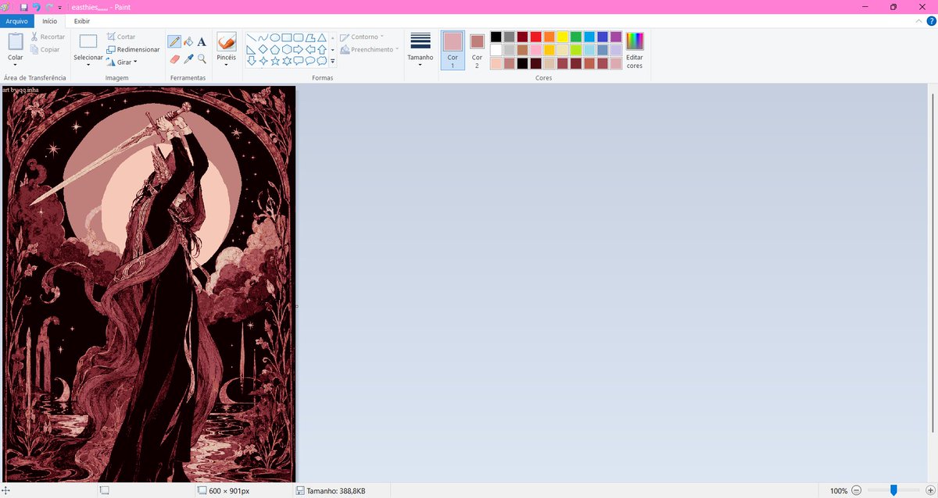Choose the Up arrow shape

click(x=322, y=49)
